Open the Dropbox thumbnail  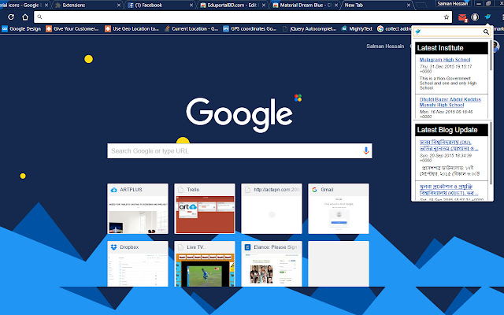tap(138, 264)
